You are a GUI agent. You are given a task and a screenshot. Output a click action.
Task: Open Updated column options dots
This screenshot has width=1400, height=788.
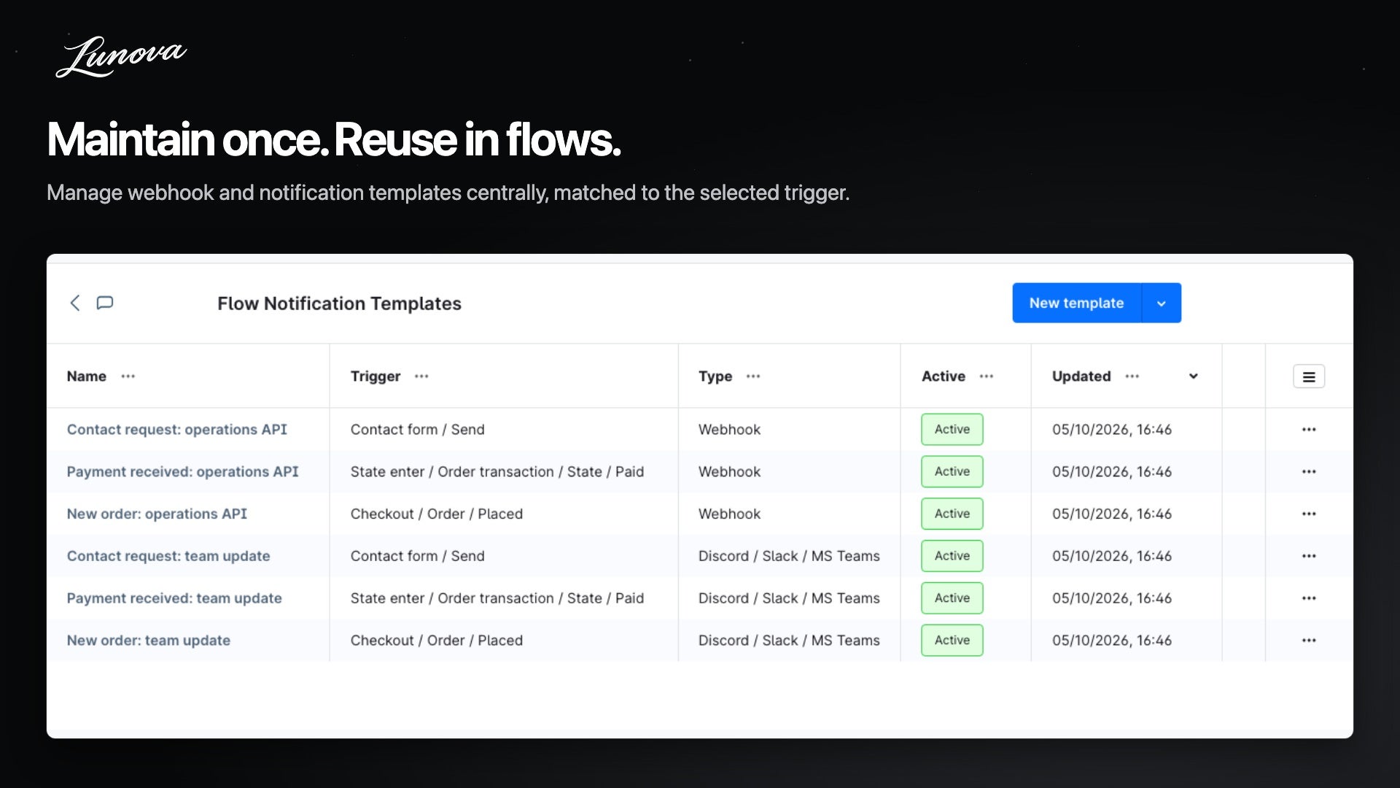[1132, 376]
